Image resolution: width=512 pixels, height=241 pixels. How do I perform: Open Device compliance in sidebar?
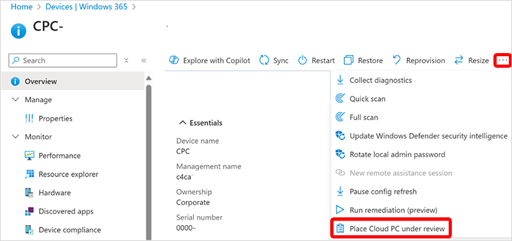(x=63, y=230)
